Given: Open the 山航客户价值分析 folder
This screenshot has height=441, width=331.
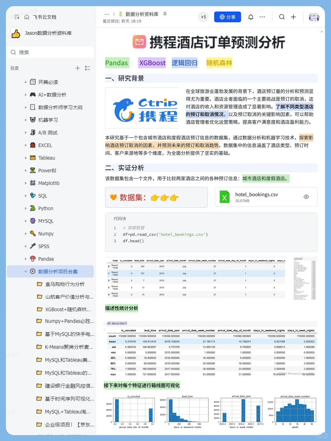Looking at the screenshot, I should tap(65, 297).
